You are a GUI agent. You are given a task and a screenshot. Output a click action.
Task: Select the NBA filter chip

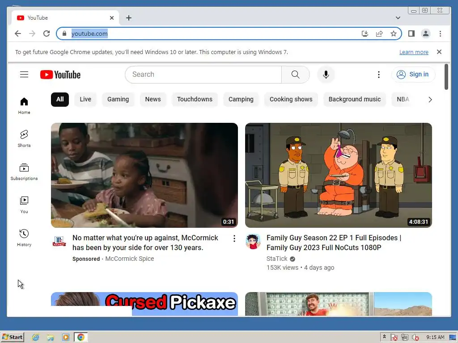(403, 100)
